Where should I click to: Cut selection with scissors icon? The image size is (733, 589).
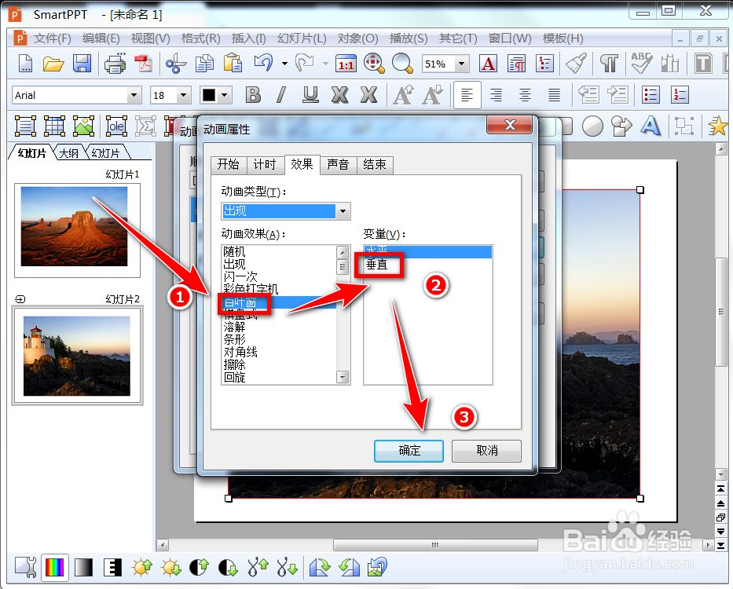click(176, 64)
